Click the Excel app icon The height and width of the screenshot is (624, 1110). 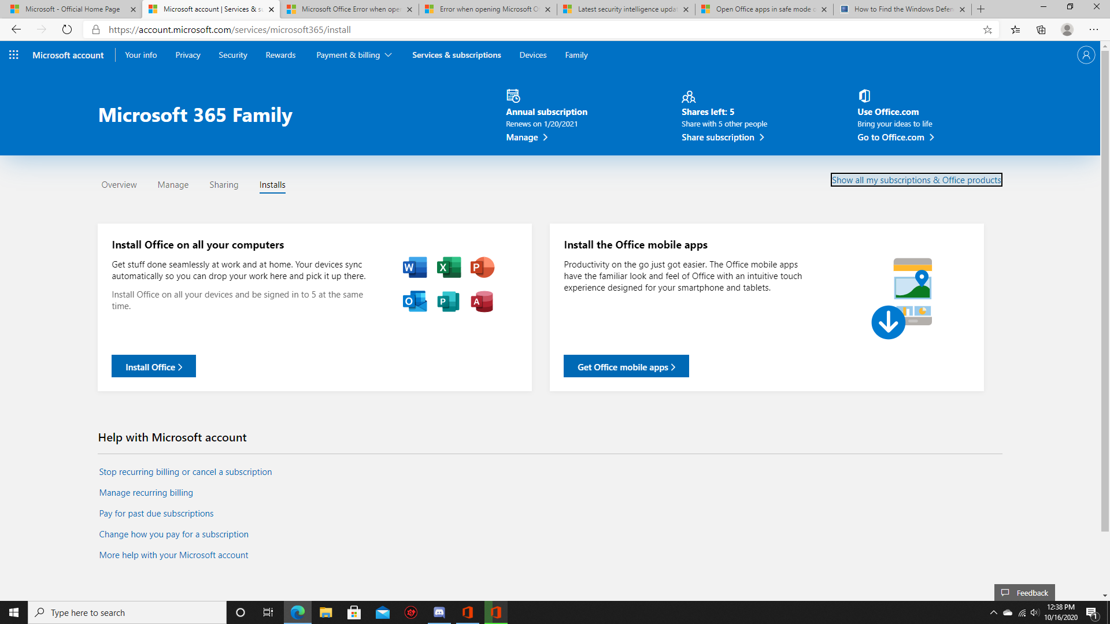[449, 268]
